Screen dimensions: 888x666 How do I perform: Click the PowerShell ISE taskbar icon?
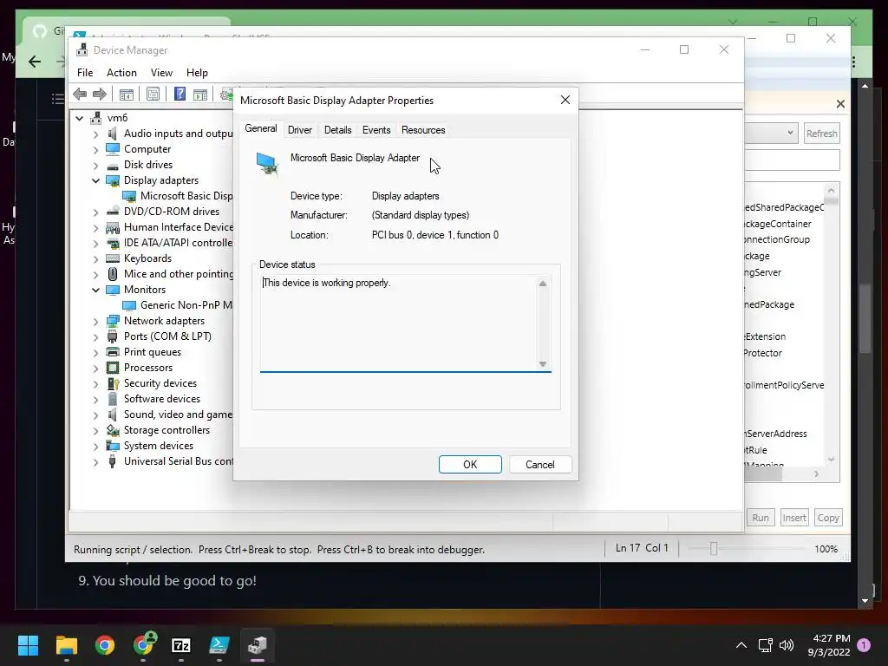click(x=219, y=645)
